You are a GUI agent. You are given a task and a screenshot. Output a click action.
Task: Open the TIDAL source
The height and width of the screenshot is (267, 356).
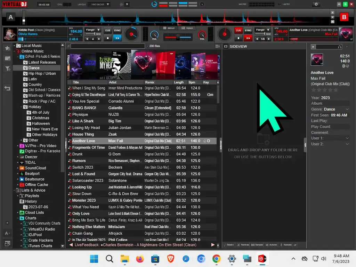[x=30, y=162]
